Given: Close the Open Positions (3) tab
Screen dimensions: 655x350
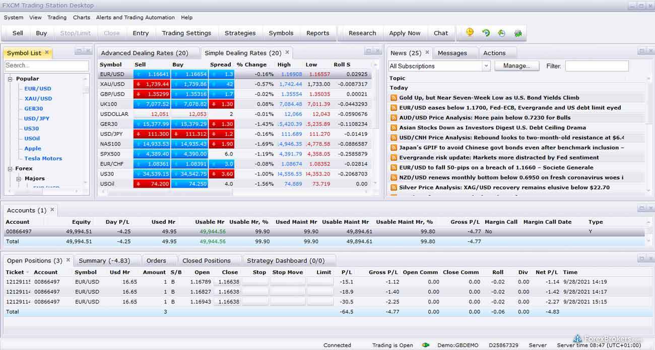Looking at the screenshot, I should coord(68,260).
